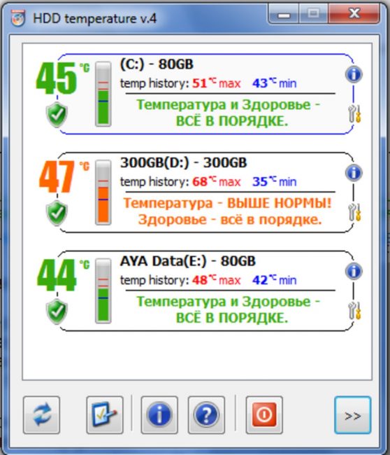The height and width of the screenshot is (455, 390).
Task: Select the AYA Data(E:) - 80GB drive title
Action: 188,261
